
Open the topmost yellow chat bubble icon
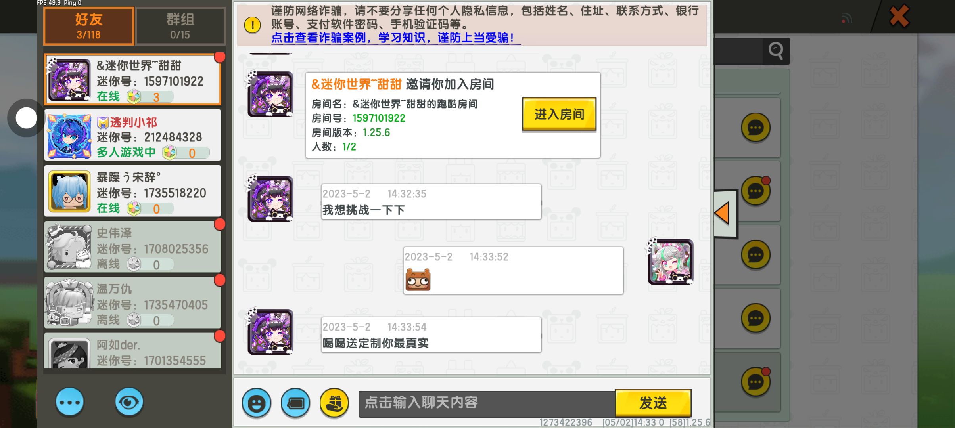[x=756, y=128]
